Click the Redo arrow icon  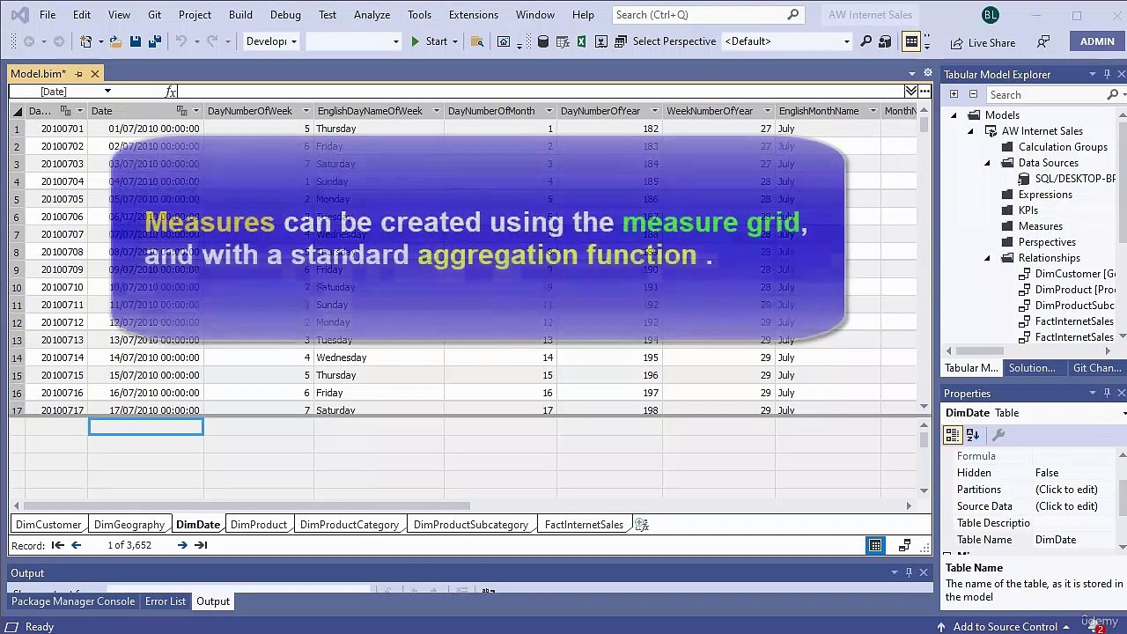click(212, 41)
